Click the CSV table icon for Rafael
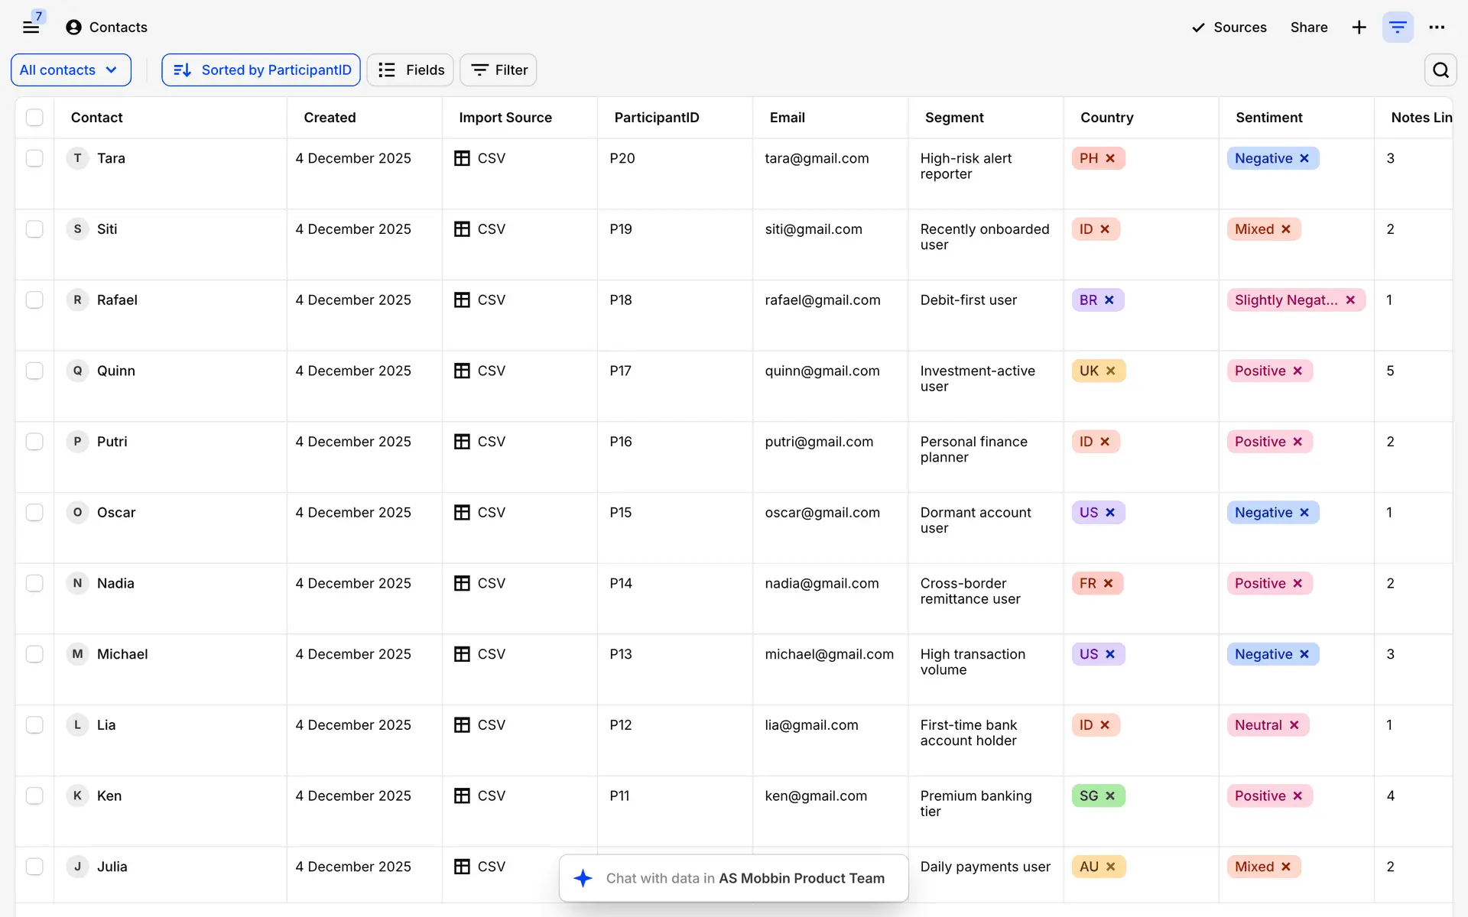The width and height of the screenshot is (1468, 917). (462, 300)
